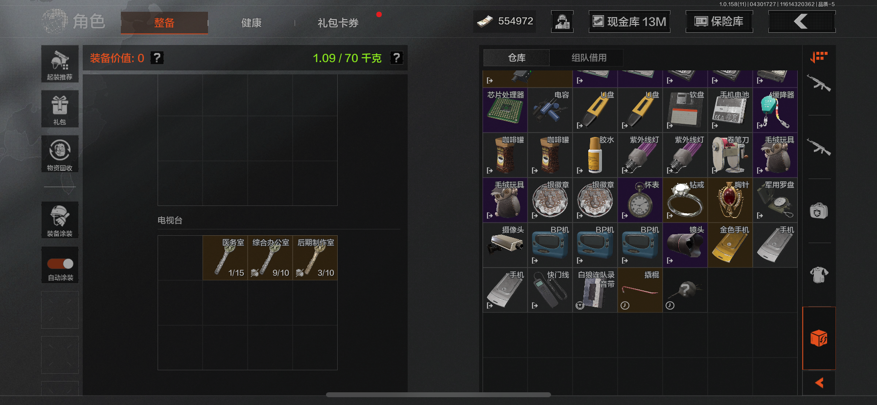Select the orange loot box category
The image size is (877, 405).
[x=819, y=338]
